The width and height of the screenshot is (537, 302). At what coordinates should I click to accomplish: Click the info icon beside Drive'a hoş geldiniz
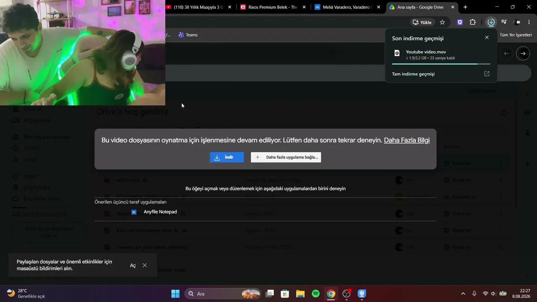click(x=503, y=113)
